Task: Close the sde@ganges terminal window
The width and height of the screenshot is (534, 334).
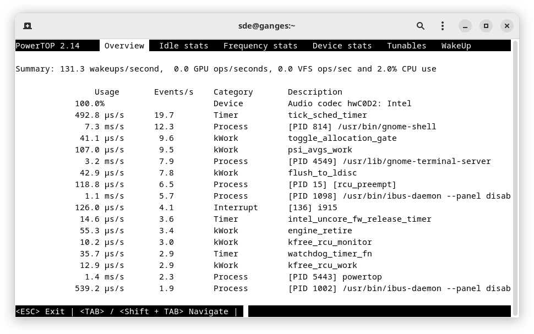Action: point(507,26)
